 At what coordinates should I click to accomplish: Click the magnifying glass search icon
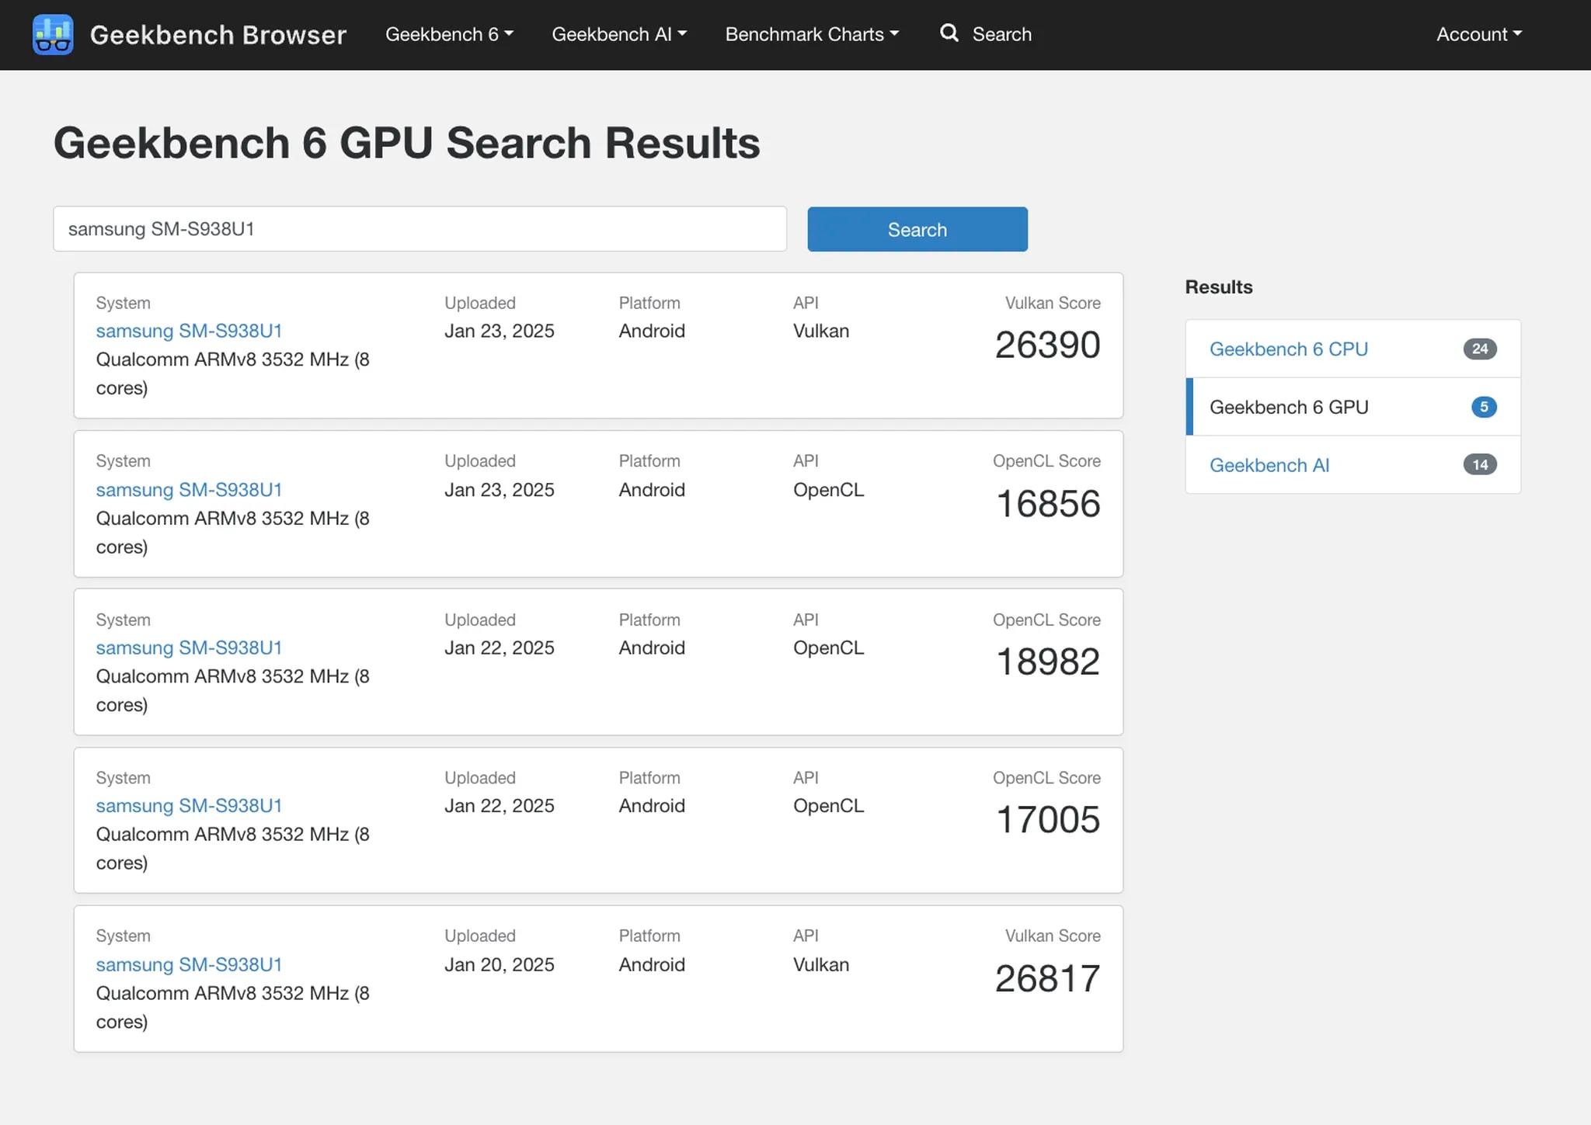click(949, 33)
